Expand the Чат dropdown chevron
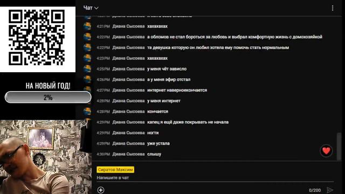This screenshot has width=345, height=194. coord(96,8)
